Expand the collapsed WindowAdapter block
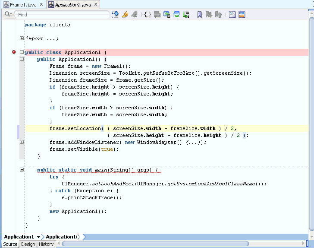The height and width of the screenshot is (248, 314). (x=22, y=142)
